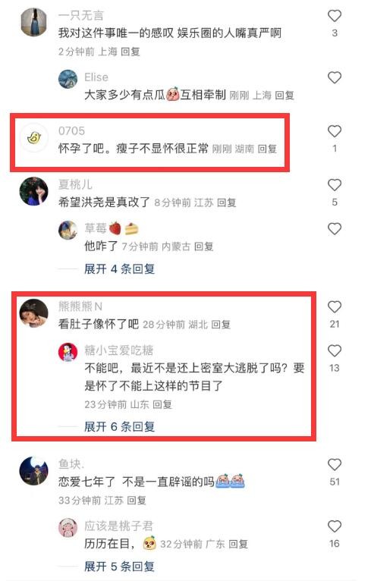Reply to 0705's comment from 湖南
The image size is (374, 581).
(267, 149)
